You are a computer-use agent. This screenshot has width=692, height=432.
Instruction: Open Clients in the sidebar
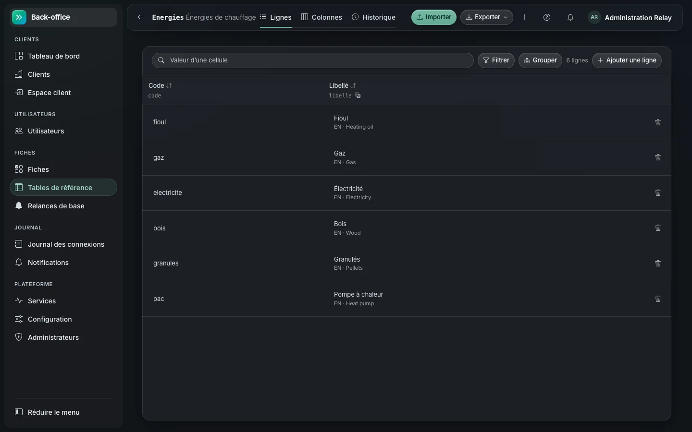click(63, 74)
